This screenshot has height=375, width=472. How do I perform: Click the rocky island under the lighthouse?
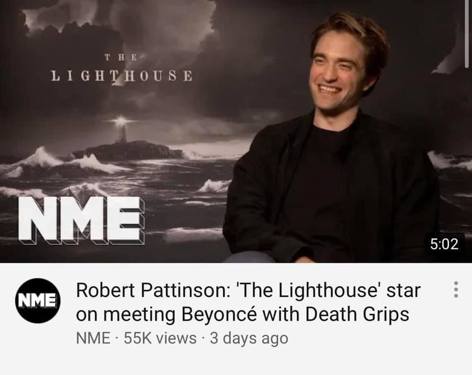tap(128, 151)
